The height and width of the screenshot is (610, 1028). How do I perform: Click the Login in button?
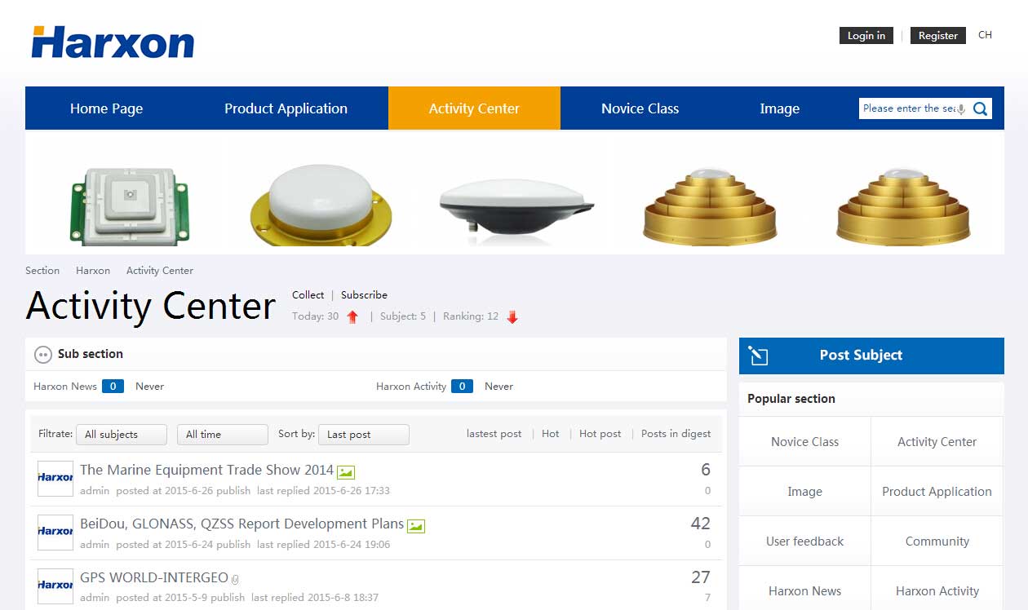866,36
